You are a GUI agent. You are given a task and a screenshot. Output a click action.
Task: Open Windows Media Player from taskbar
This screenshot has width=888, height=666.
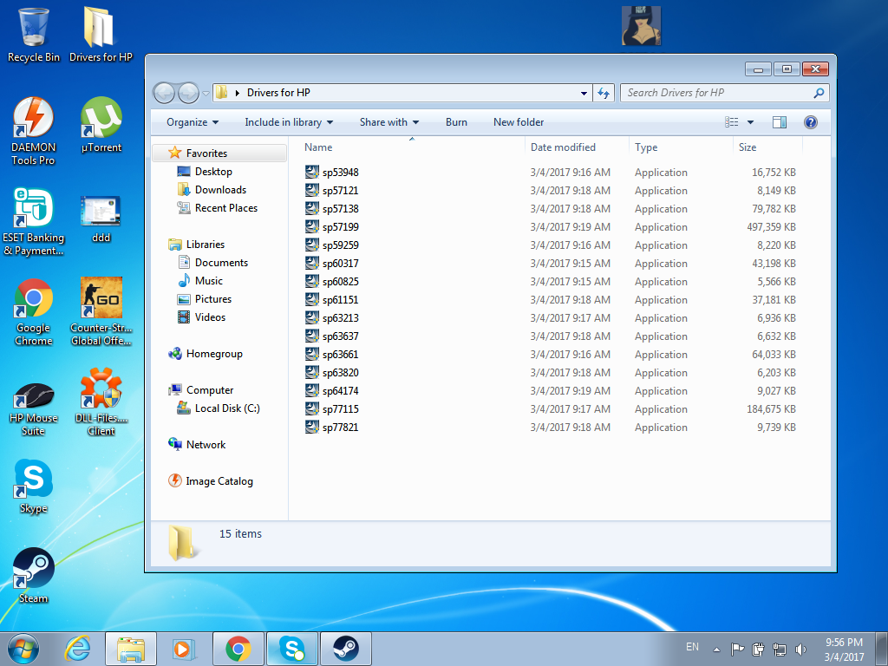[x=184, y=649]
